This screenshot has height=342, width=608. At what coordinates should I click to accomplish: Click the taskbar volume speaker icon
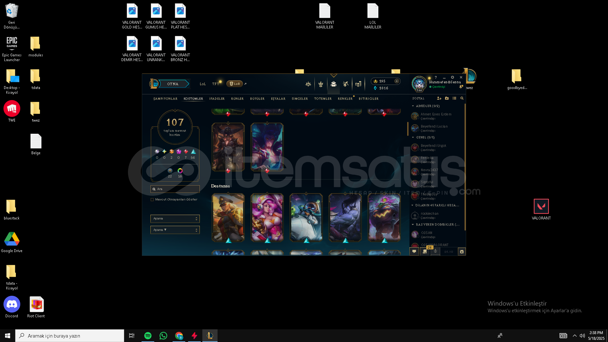click(x=582, y=336)
